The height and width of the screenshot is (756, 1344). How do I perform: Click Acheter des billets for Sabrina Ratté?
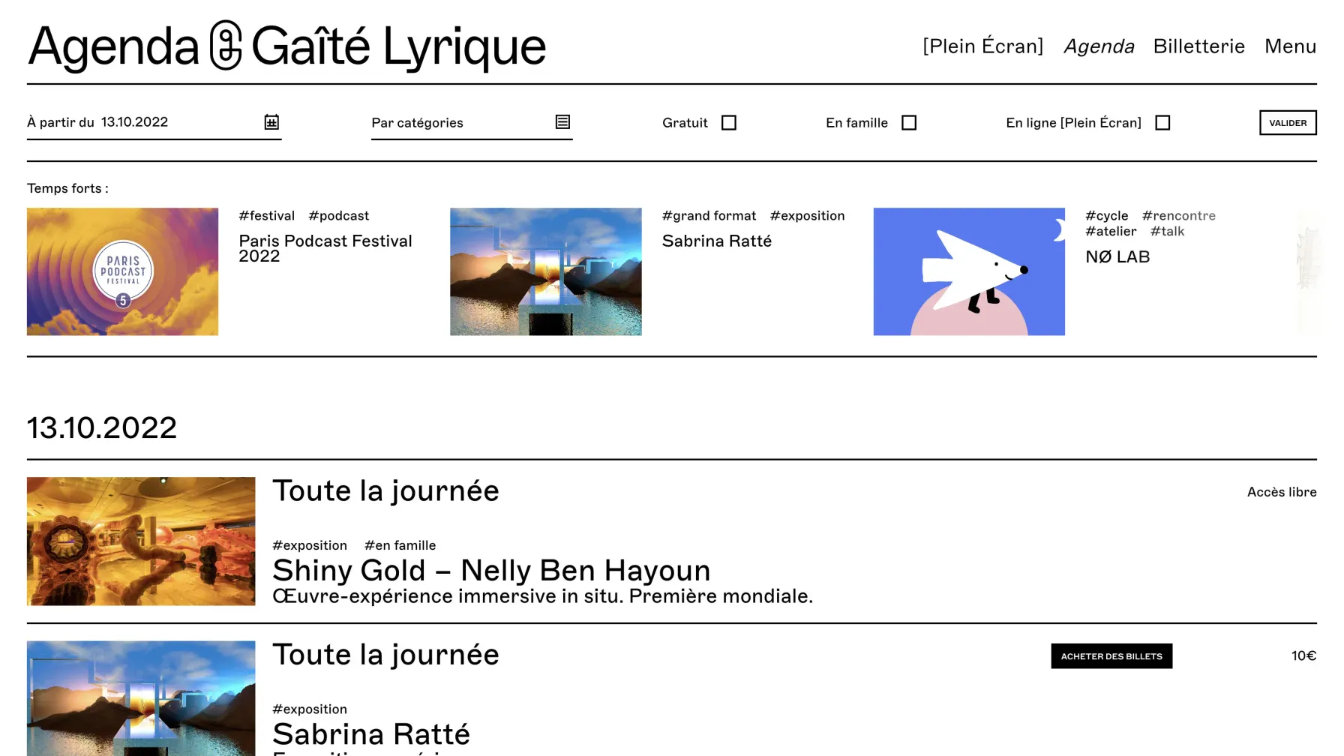click(1111, 656)
